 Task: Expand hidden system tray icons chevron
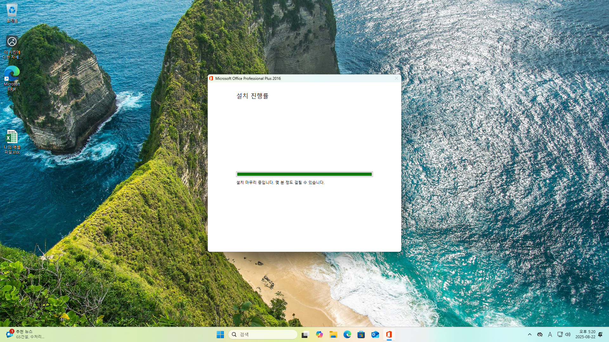pyautogui.click(x=529, y=334)
